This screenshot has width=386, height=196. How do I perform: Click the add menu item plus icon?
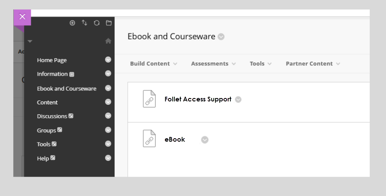(x=72, y=23)
